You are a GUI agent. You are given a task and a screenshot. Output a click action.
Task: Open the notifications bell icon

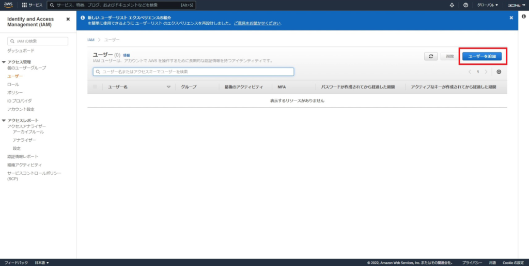(452, 5)
